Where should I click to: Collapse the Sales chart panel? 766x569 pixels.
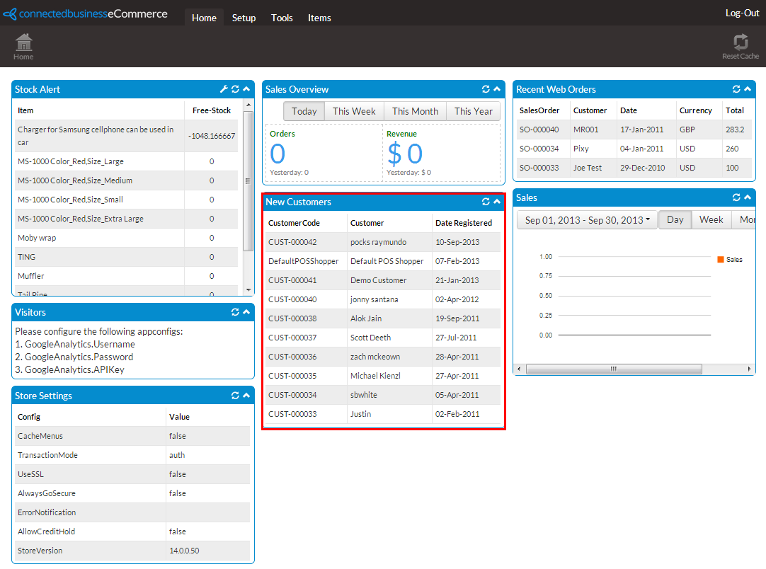(x=747, y=197)
